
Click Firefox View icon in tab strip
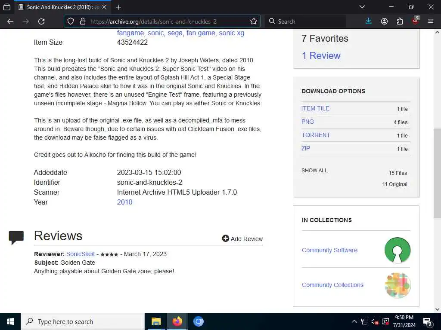tap(7, 7)
